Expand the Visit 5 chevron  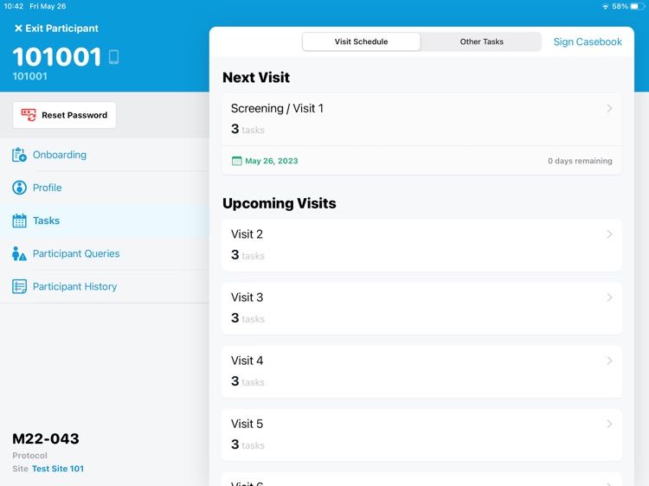[x=609, y=424]
